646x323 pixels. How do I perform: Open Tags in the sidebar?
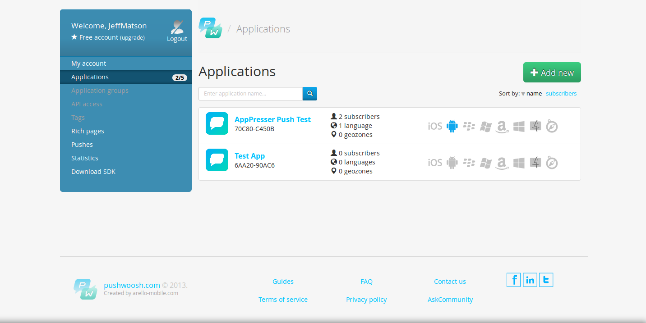tap(126, 118)
